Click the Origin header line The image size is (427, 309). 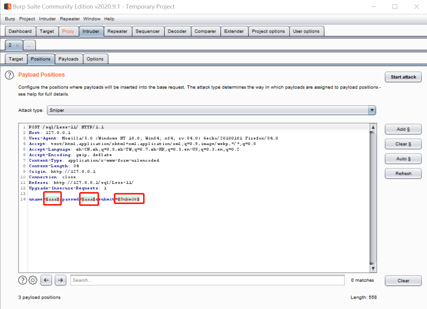point(62,171)
